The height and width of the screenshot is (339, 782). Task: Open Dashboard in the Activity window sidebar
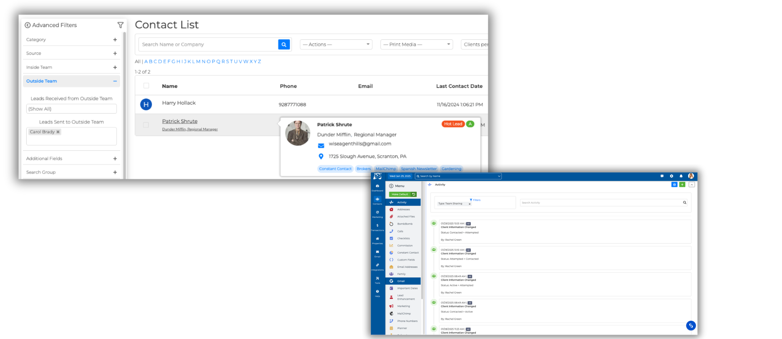[x=378, y=188]
